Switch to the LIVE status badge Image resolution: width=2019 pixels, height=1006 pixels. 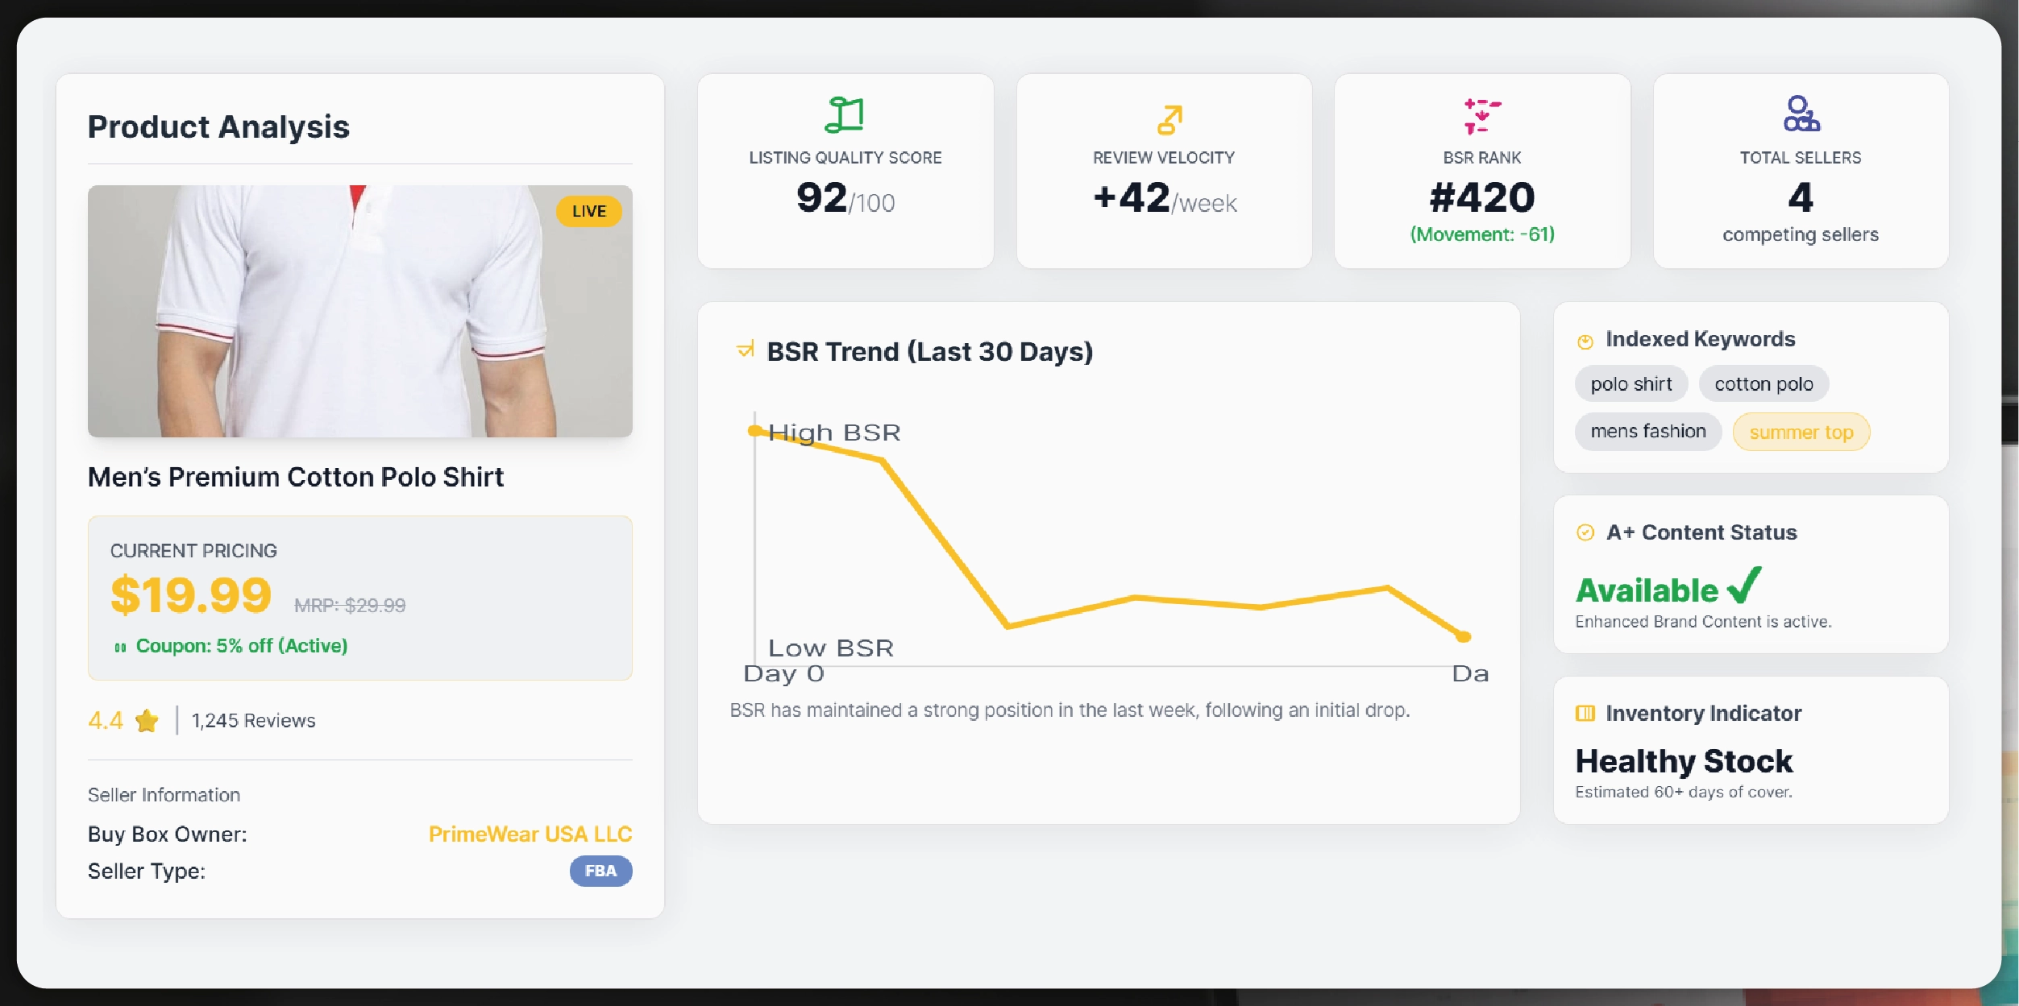pos(589,211)
